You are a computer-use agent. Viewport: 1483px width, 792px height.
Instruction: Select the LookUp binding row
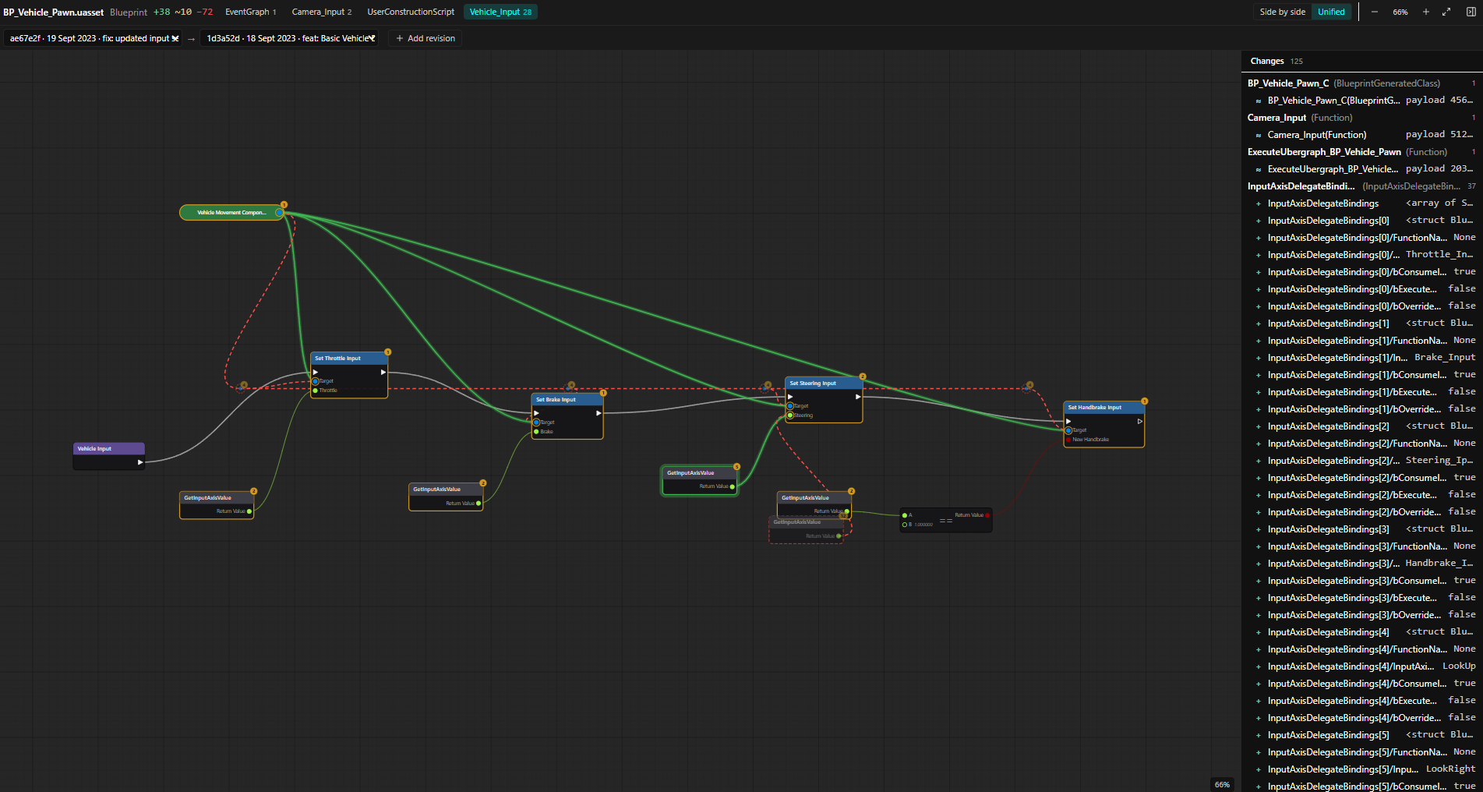pos(1361,666)
